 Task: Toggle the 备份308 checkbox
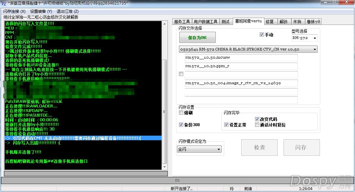coord(181,125)
